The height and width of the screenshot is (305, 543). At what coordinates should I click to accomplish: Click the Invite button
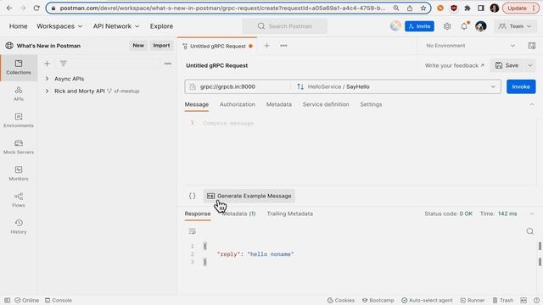[x=419, y=26]
